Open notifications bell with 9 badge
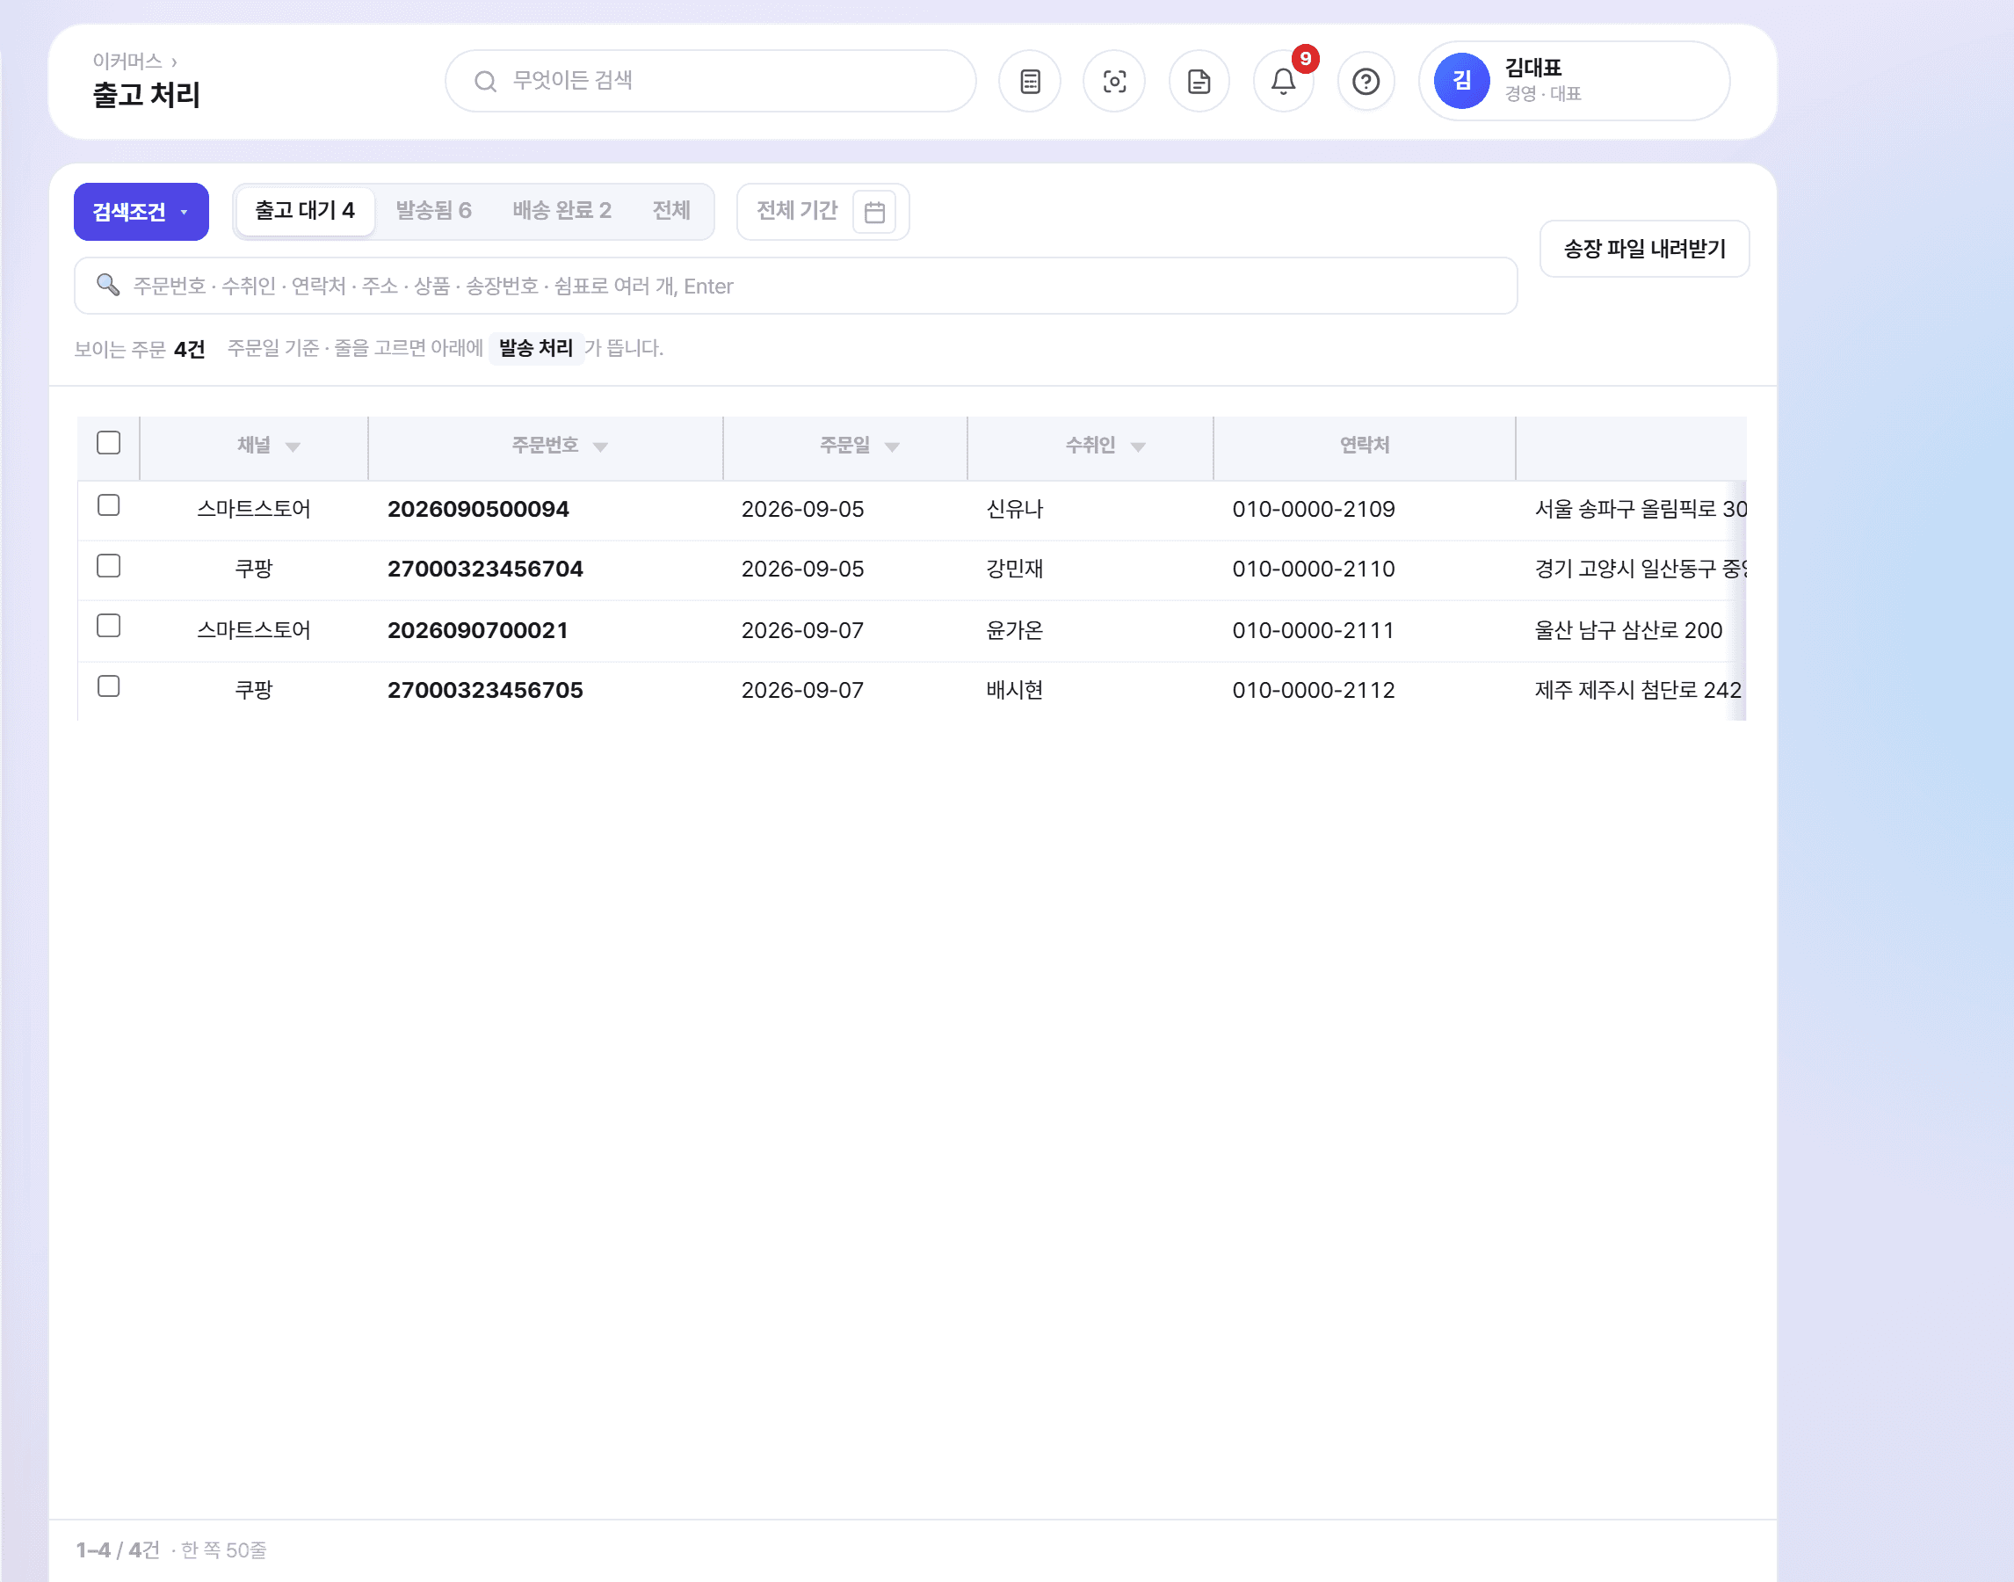 click(1284, 82)
